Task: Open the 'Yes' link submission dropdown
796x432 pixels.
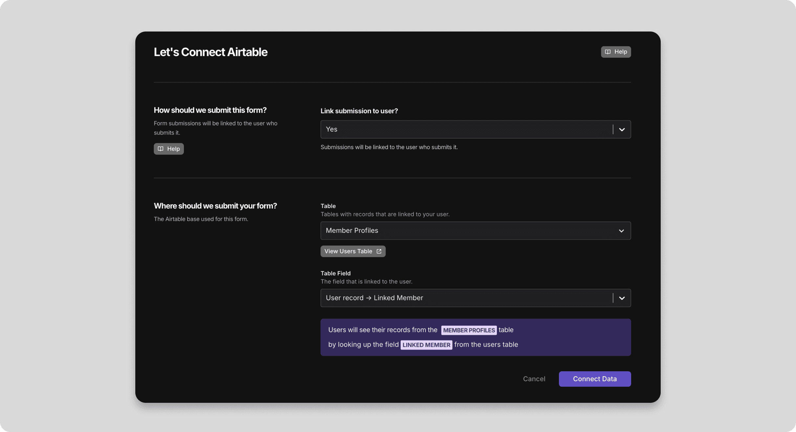Action: coord(466,129)
